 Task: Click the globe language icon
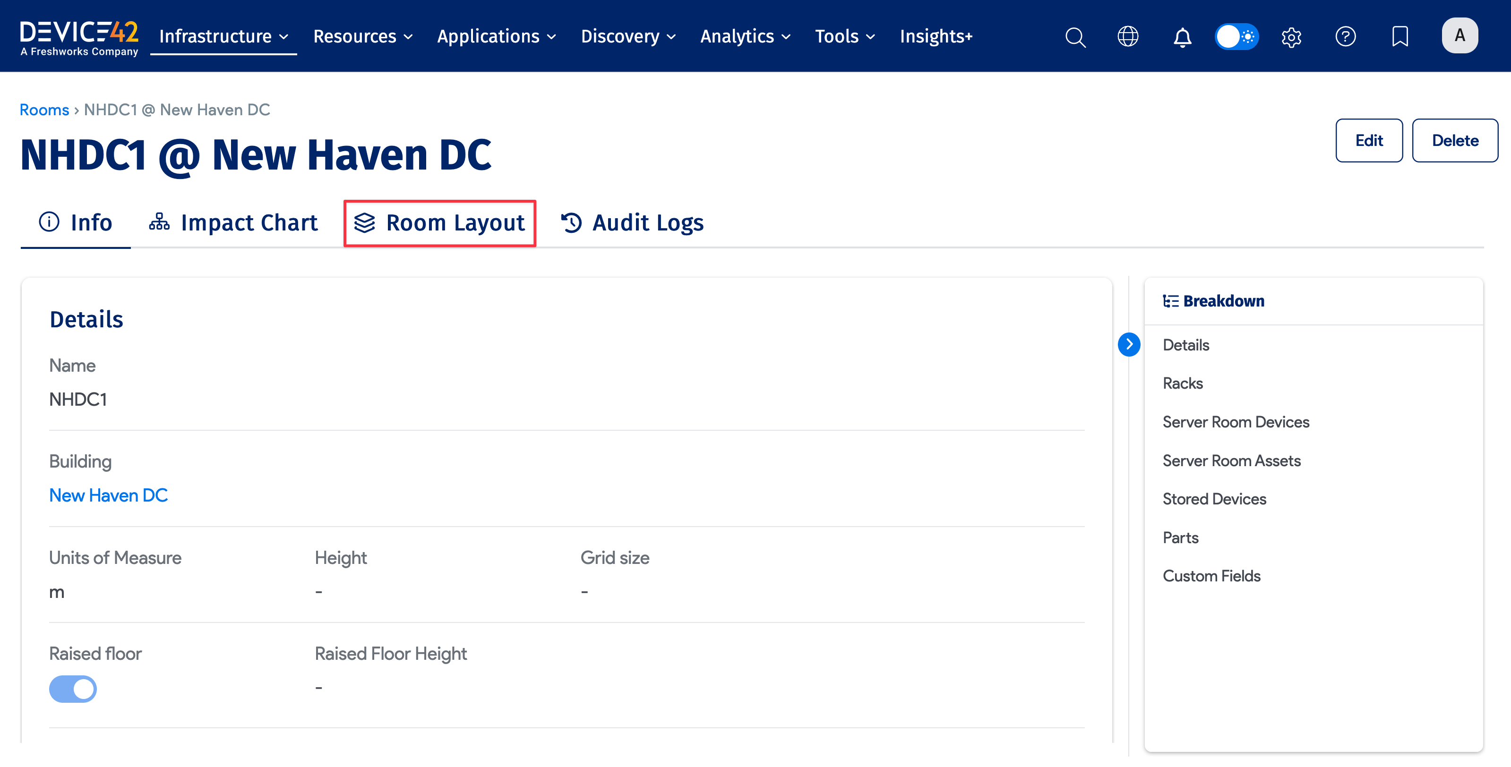tap(1127, 36)
